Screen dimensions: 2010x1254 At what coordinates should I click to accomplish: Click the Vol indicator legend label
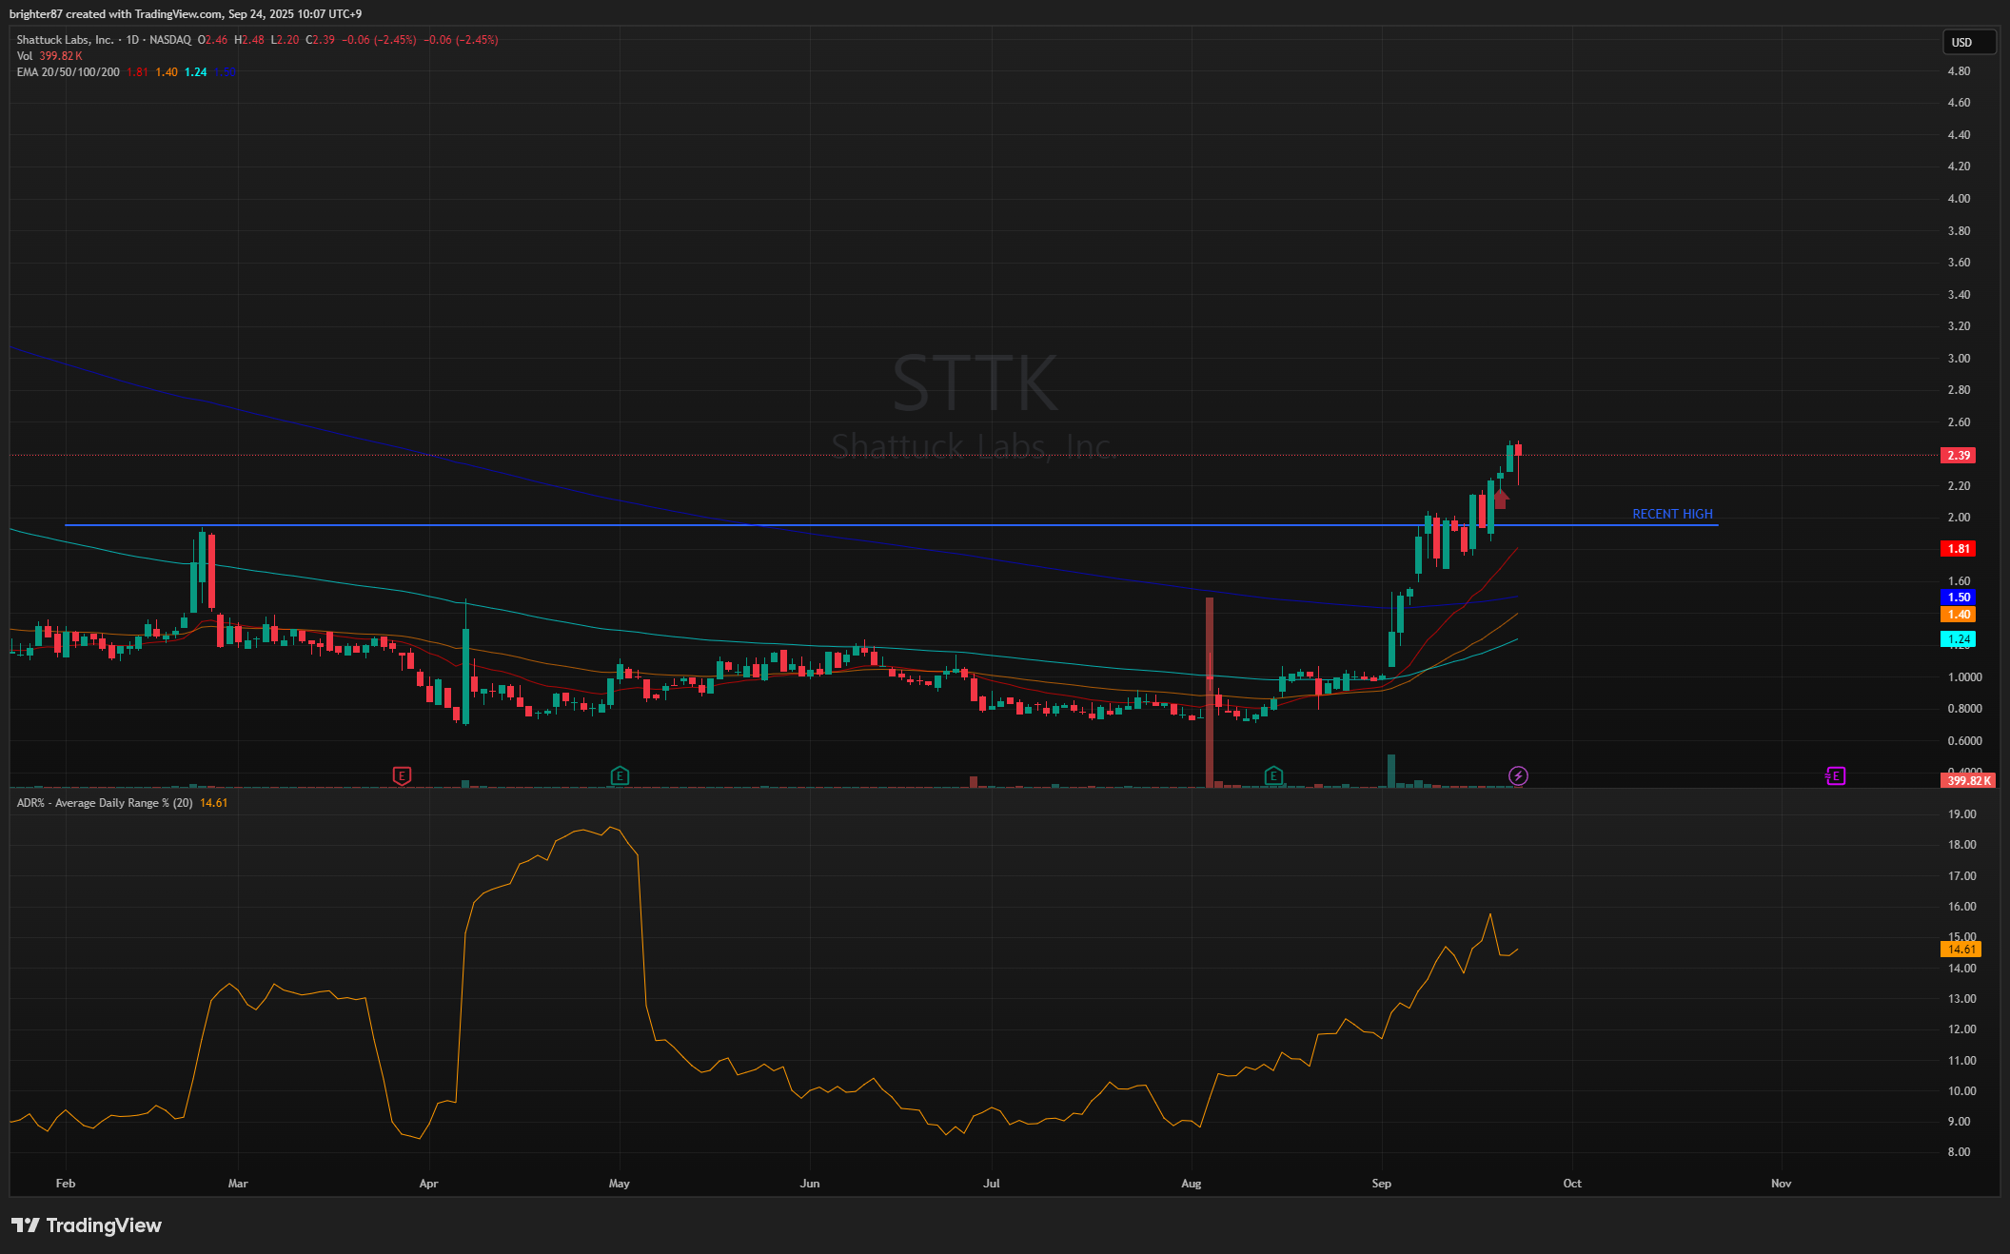[25, 56]
